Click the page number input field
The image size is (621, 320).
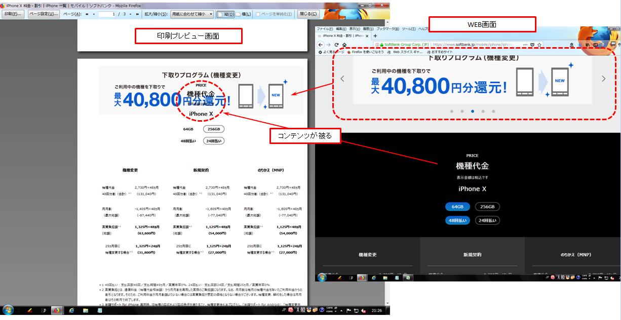tap(106, 14)
